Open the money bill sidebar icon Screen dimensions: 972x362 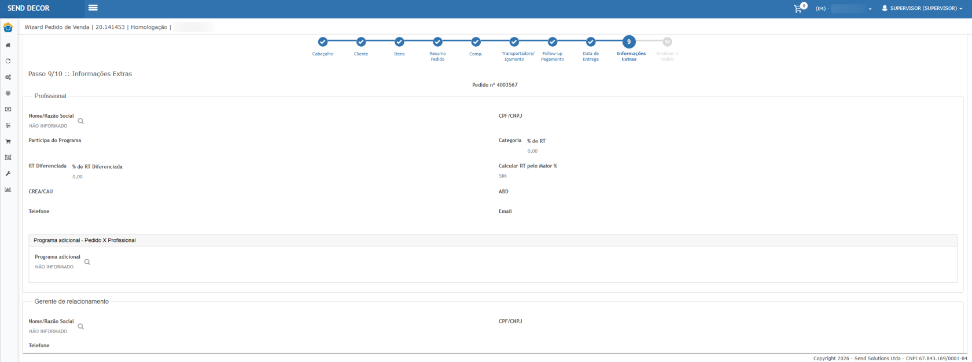click(8, 109)
